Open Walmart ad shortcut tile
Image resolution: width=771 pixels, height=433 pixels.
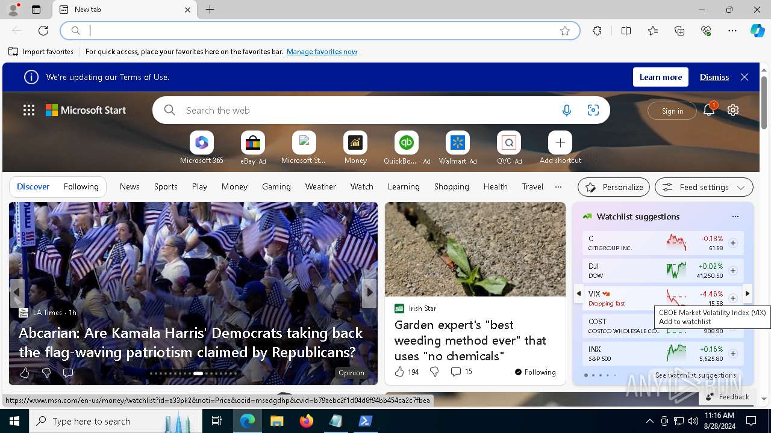[x=458, y=148]
